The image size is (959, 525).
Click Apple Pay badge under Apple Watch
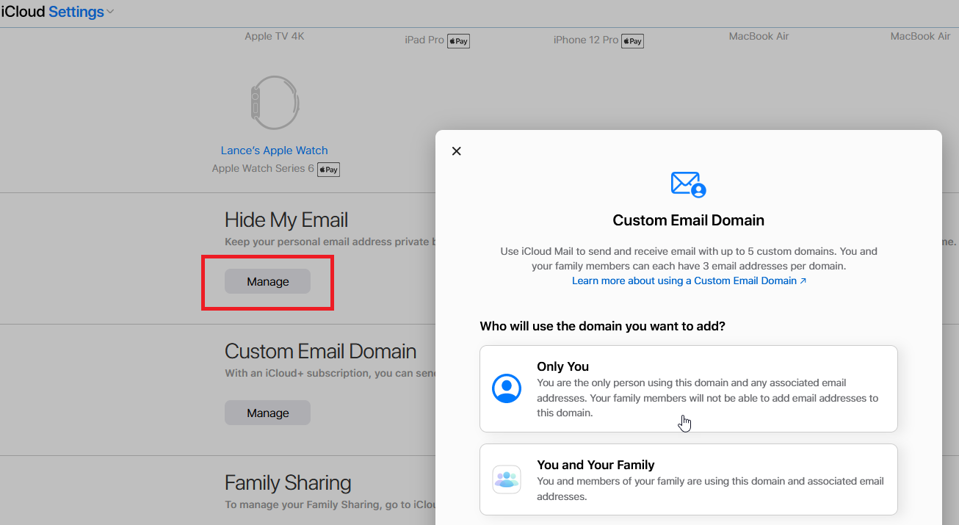[328, 170]
